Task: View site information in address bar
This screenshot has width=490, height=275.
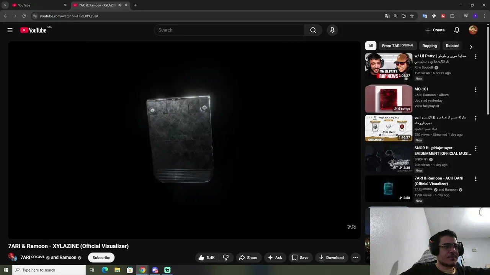Action: (x=34, y=16)
